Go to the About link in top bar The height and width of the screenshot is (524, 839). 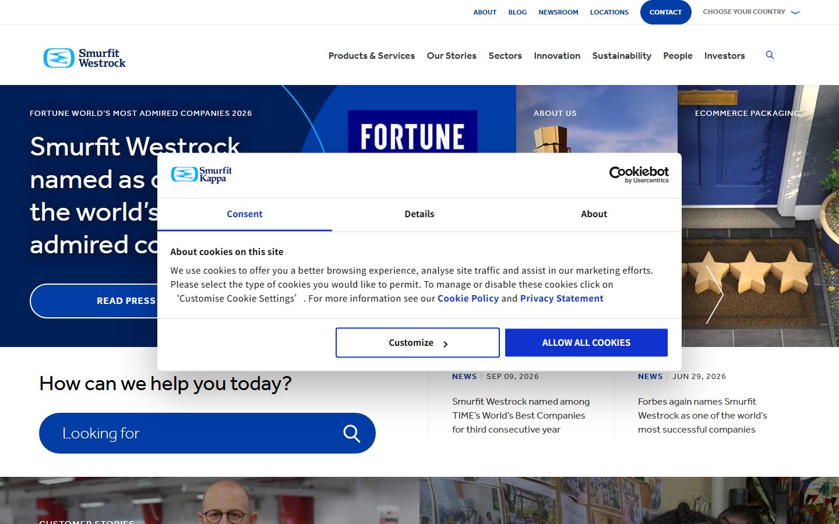pyautogui.click(x=485, y=12)
